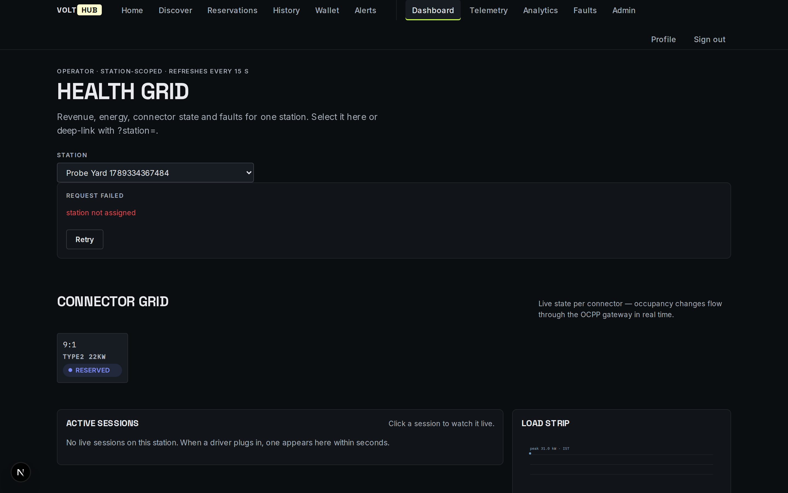
Task: Click the CONNECTOR GRID heading
Action: click(x=113, y=301)
